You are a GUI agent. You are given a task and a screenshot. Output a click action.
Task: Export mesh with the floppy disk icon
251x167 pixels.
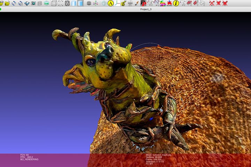[27, 3]
